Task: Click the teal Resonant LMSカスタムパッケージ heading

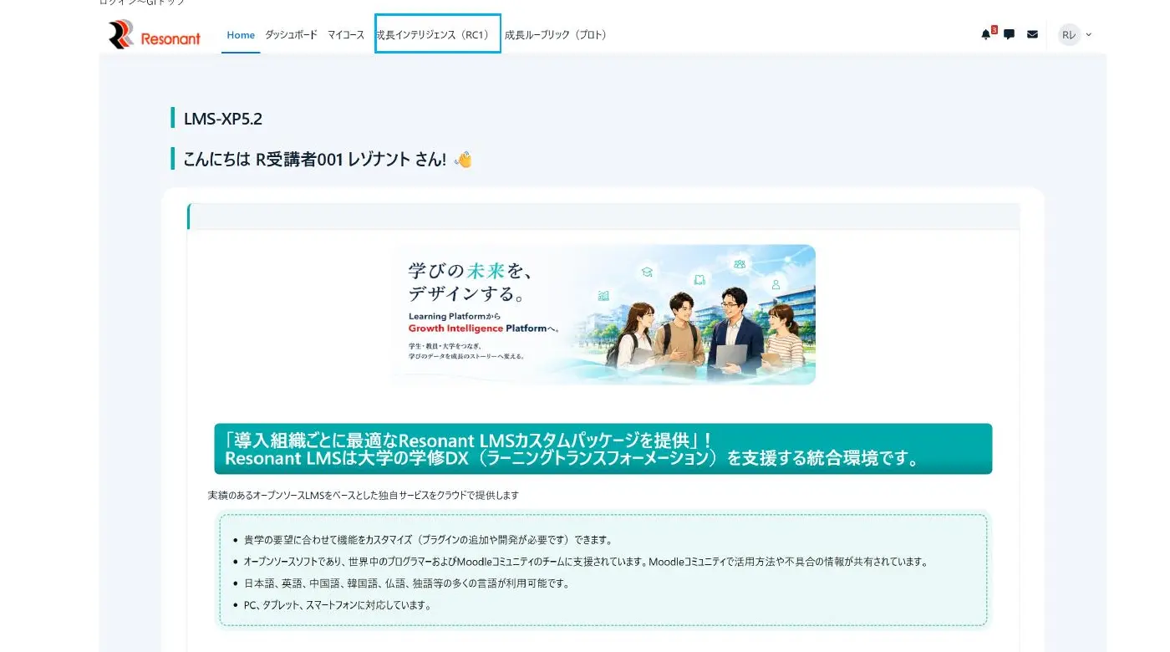Action: click(x=603, y=449)
